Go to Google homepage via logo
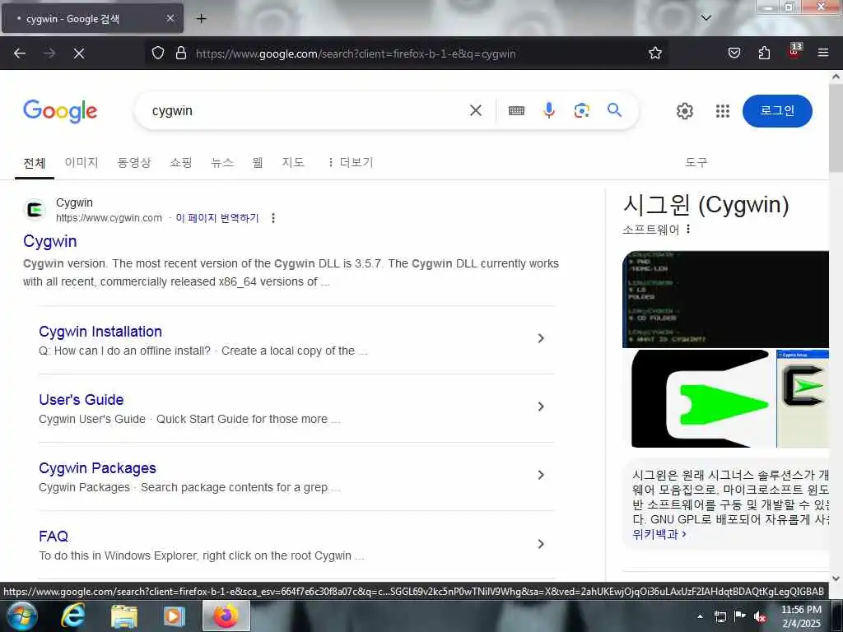Screen dimensions: 843x632 click(x=60, y=111)
